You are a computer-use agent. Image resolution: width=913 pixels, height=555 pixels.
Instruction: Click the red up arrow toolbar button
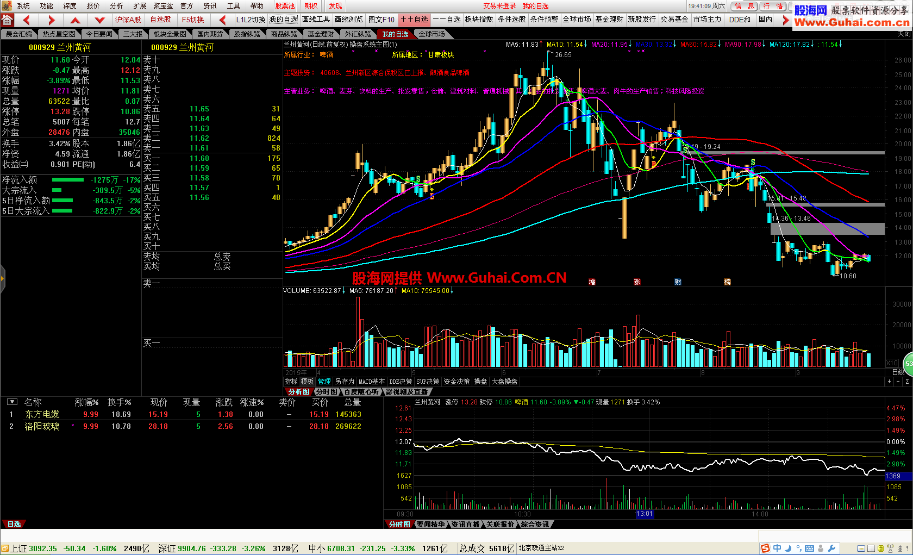(76, 20)
